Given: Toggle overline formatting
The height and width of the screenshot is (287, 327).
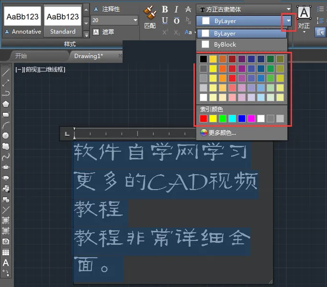Looking at the screenshot, I should (x=177, y=21).
